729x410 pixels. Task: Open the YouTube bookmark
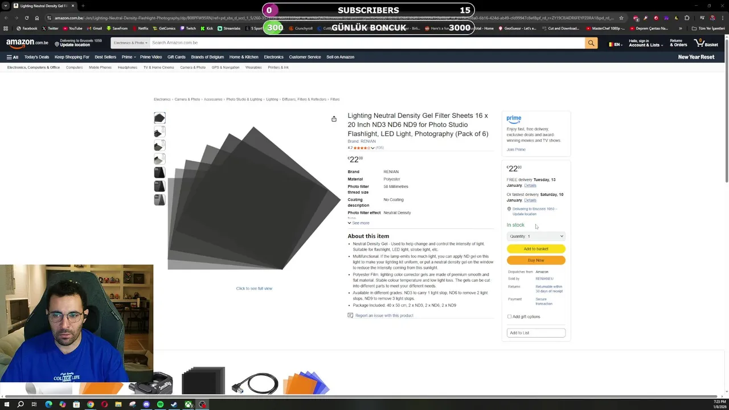(x=72, y=28)
